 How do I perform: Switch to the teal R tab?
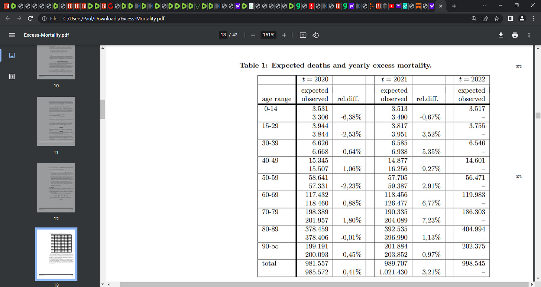click(x=405, y=6)
